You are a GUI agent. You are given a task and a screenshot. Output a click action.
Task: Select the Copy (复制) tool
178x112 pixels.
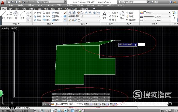tap(37, 17)
